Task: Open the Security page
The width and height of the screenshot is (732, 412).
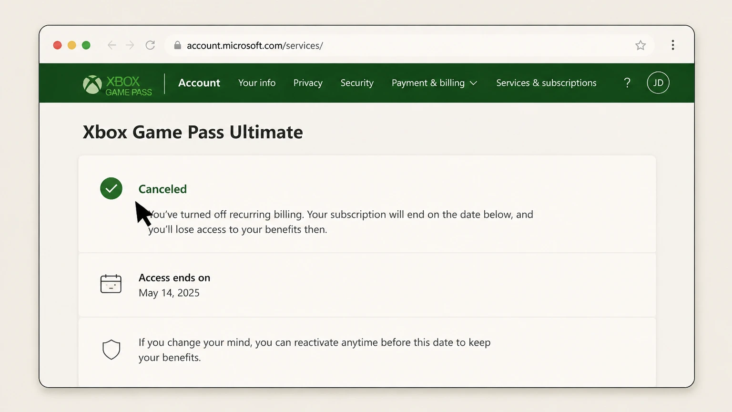Action: point(357,83)
